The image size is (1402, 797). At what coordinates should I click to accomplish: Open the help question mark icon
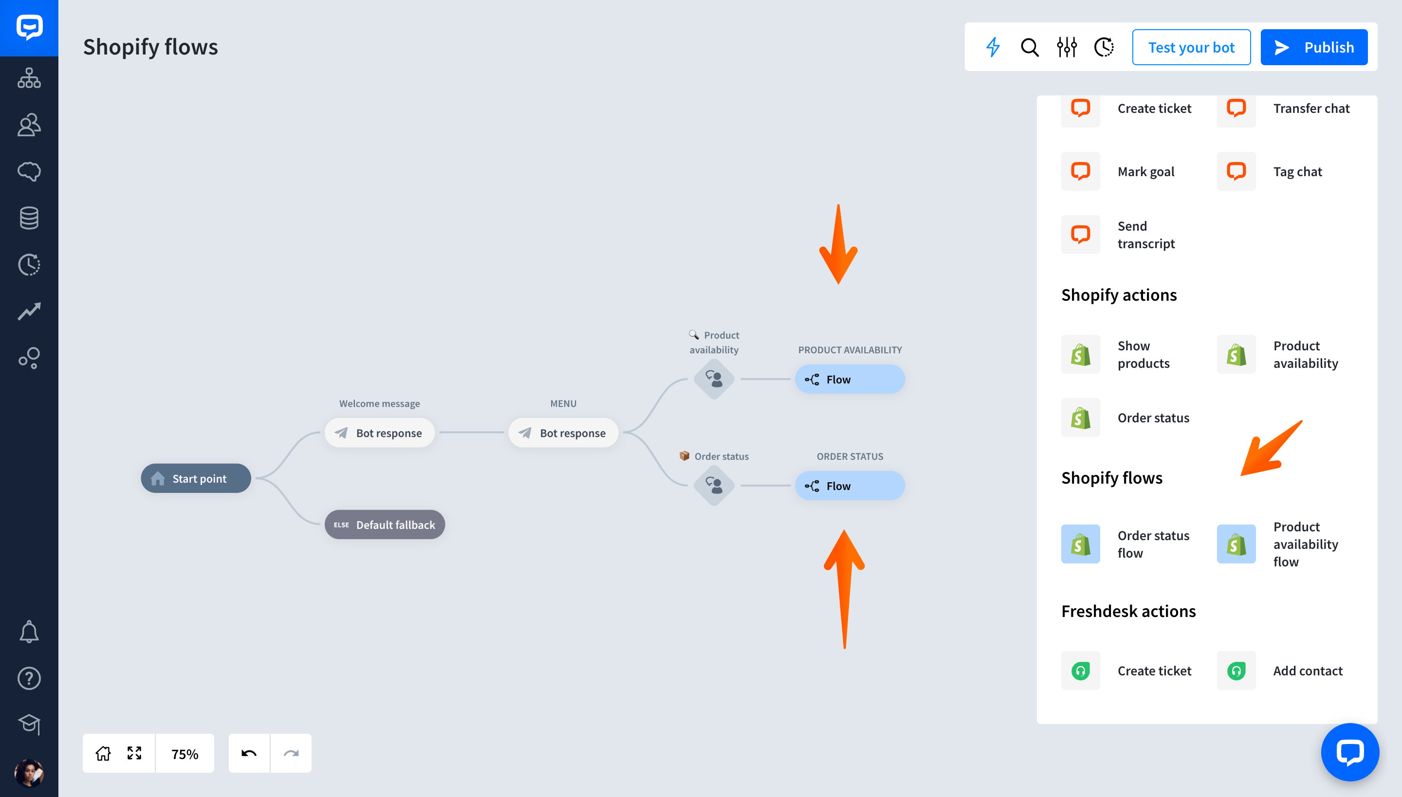(x=29, y=678)
